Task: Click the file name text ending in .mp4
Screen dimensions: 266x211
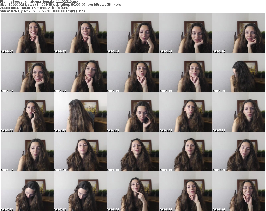Action: point(44,2)
